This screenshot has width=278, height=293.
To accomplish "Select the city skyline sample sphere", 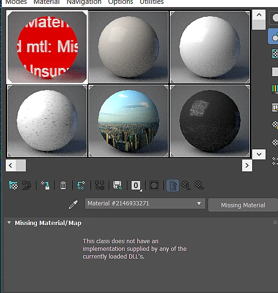I will point(128,121).
